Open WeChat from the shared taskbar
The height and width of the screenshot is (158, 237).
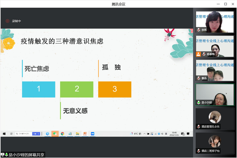(x=55, y=134)
